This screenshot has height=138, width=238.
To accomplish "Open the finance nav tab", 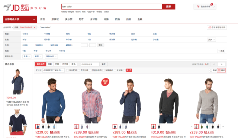I will coord(140,19).
